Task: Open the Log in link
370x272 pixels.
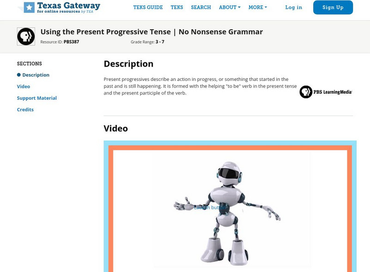Action: point(294,7)
